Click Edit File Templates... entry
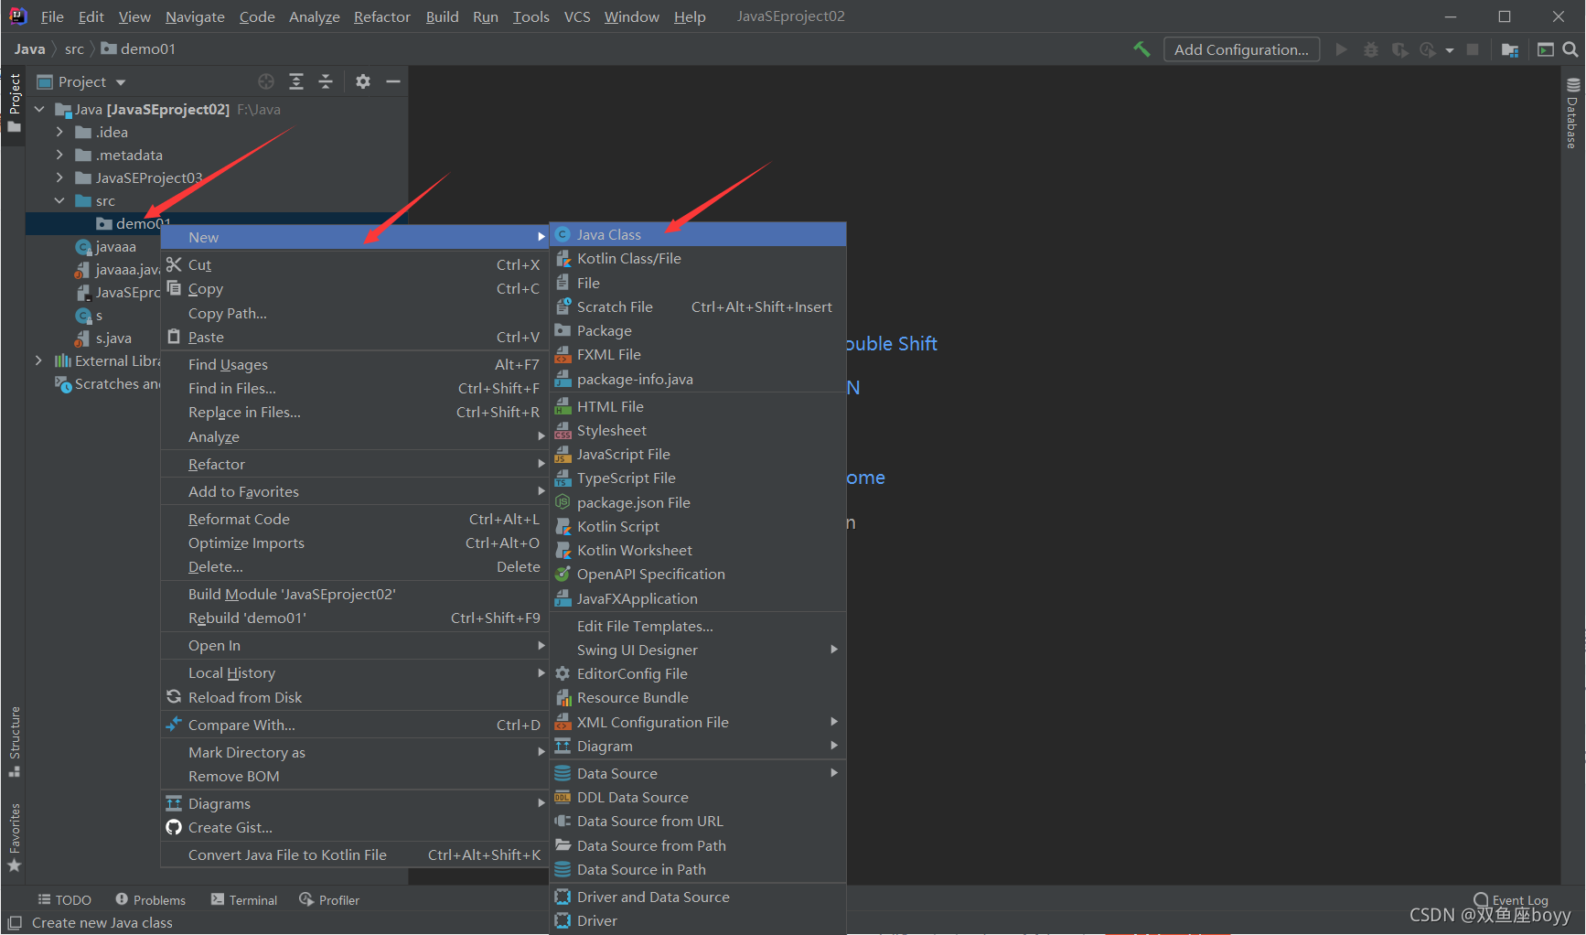Viewport: 1586px width, 935px height. pos(698,626)
